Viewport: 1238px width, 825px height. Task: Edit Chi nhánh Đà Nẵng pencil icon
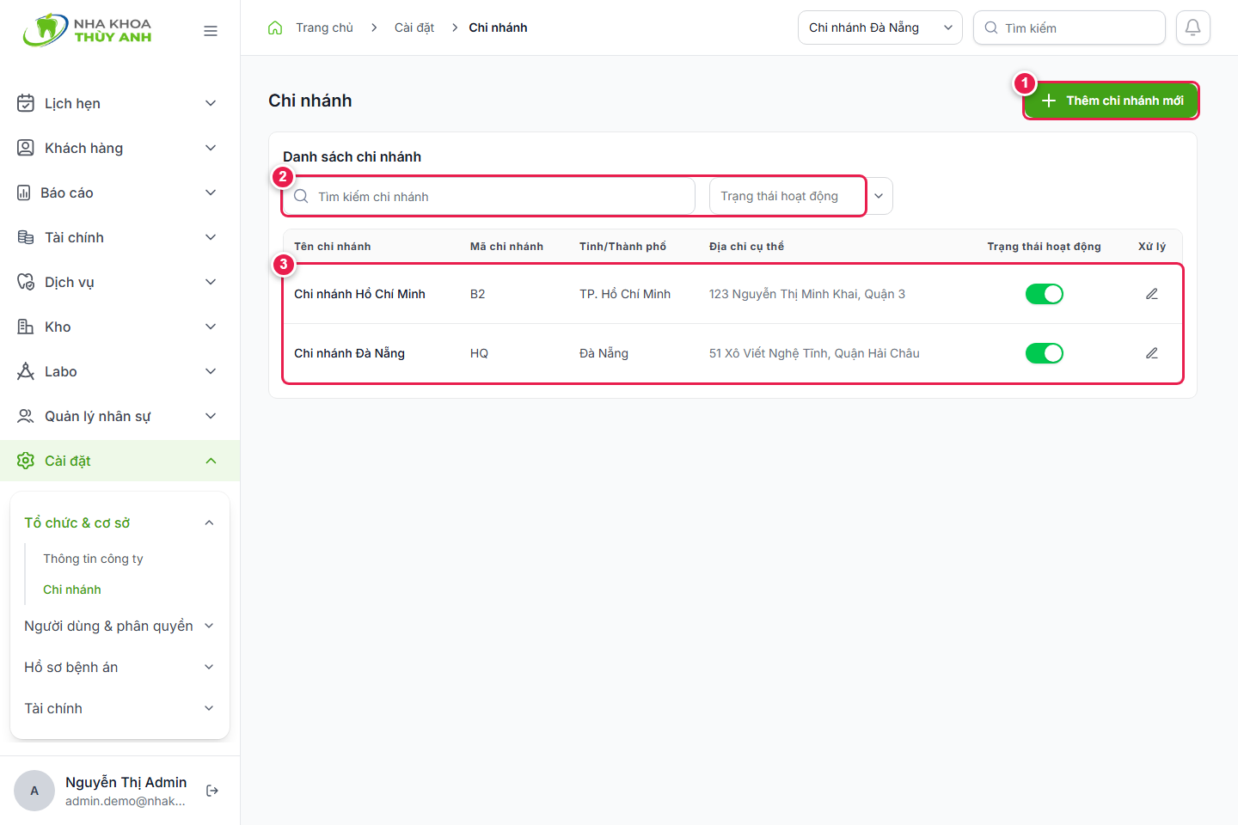(x=1152, y=353)
